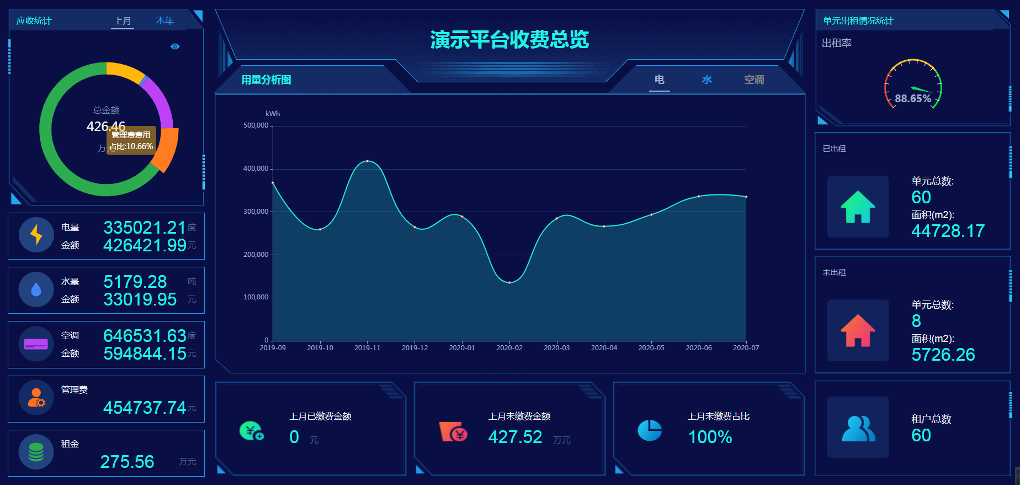The image size is (1020, 485).
Task: Click the 2019-09 data point on chart
Action: [273, 183]
